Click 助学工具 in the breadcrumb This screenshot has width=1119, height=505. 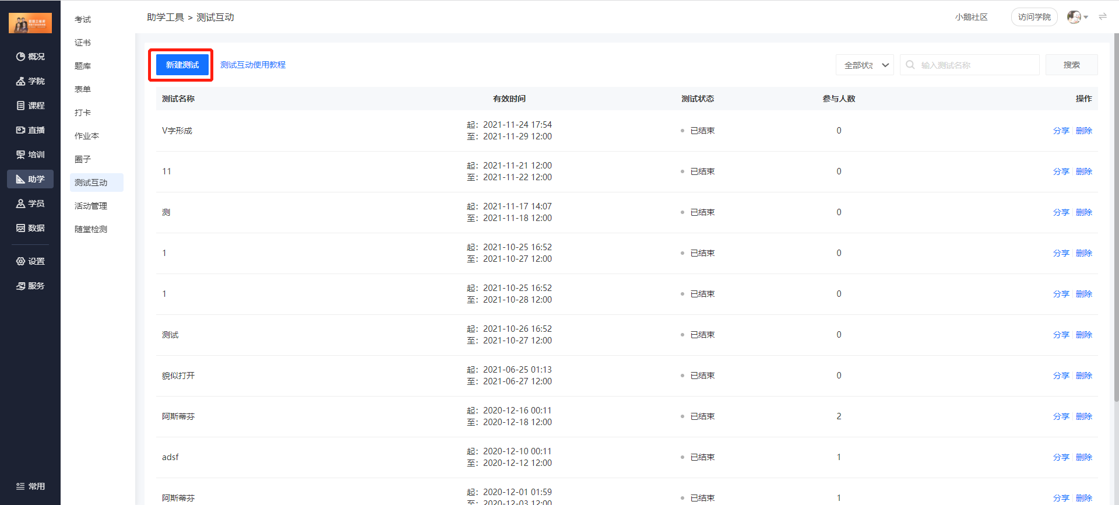point(166,17)
